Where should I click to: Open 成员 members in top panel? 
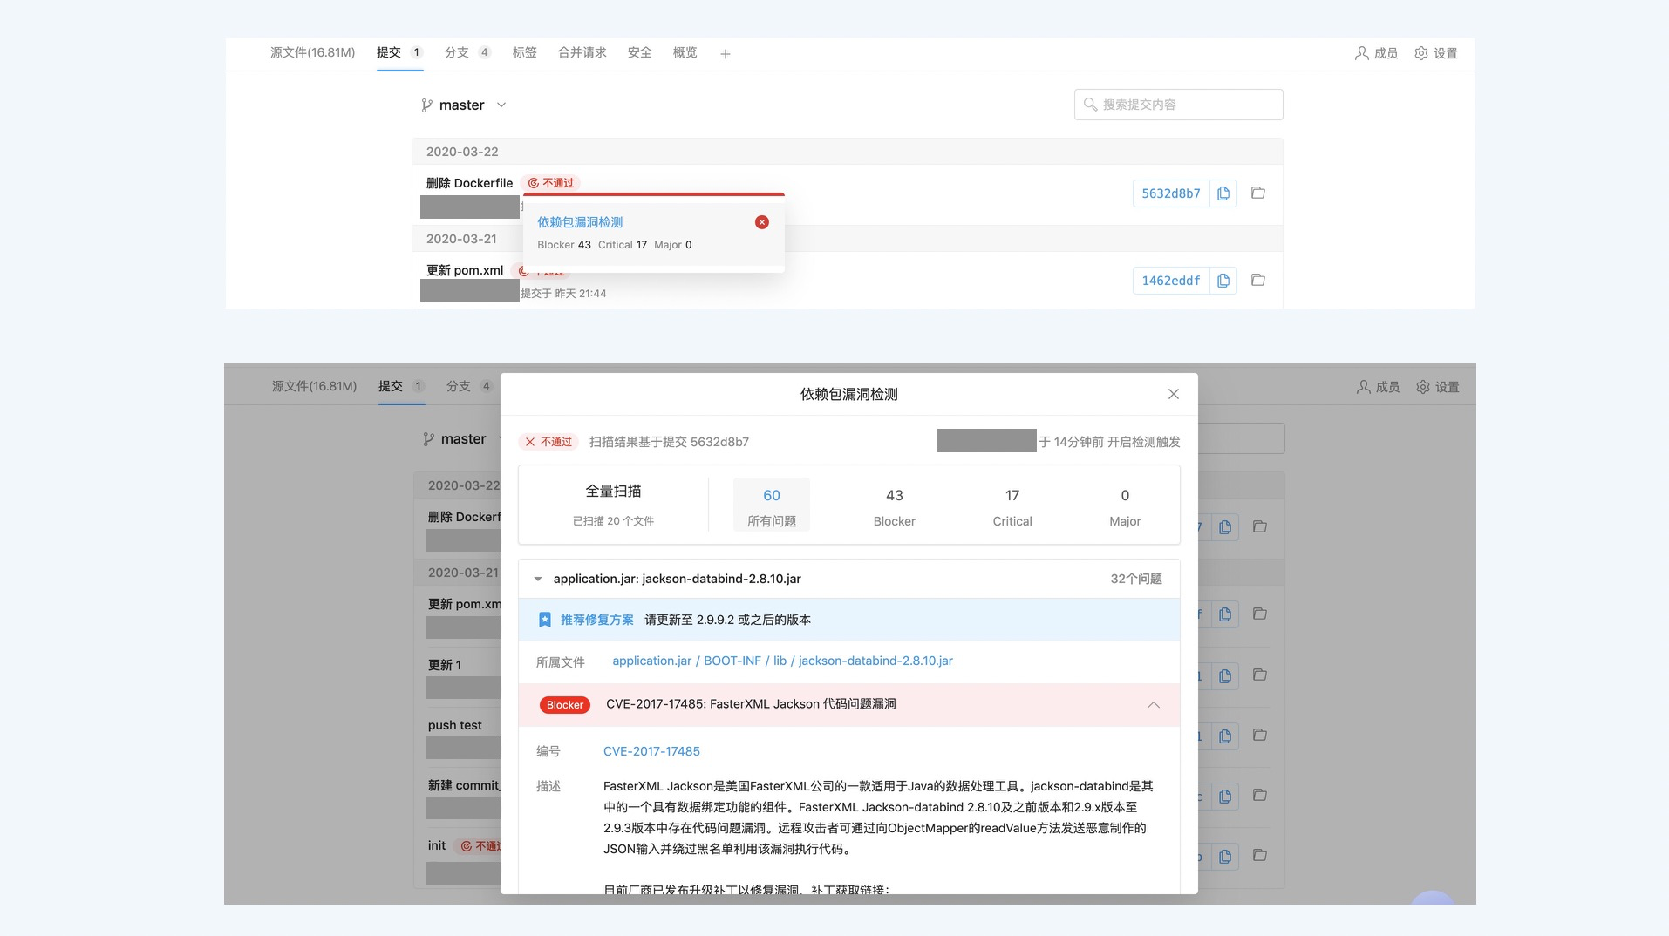[1376, 53]
